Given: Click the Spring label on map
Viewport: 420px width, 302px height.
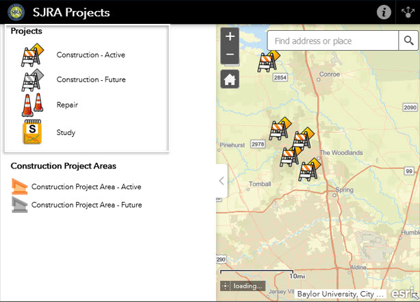Looking at the screenshot, I should coord(344,190).
